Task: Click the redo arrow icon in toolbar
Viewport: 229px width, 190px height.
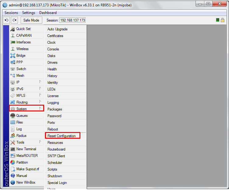Action: tap(14, 20)
